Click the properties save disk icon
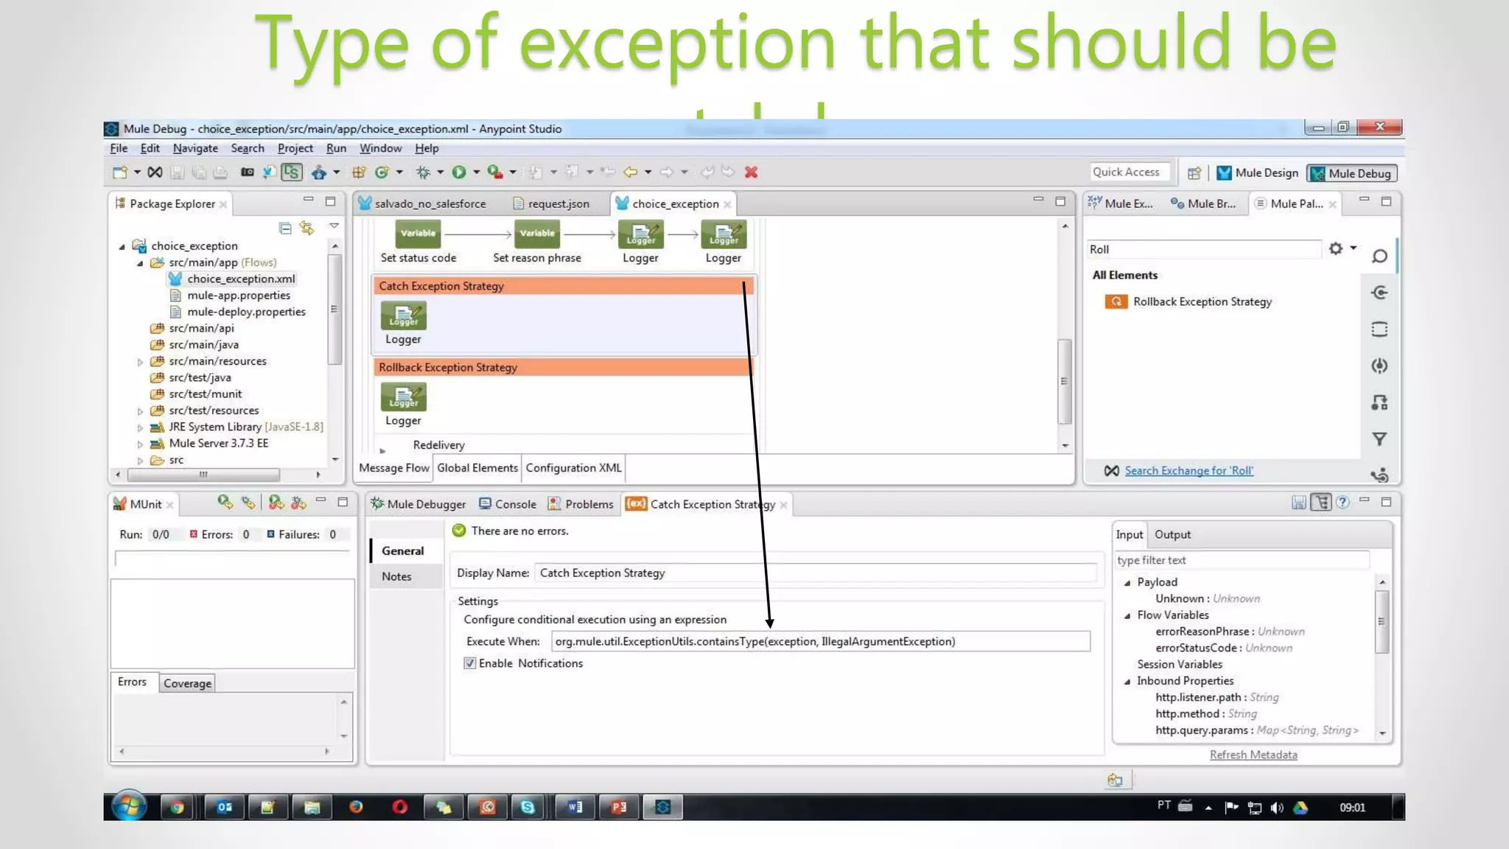The height and width of the screenshot is (849, 1509). pos(1298,502)
